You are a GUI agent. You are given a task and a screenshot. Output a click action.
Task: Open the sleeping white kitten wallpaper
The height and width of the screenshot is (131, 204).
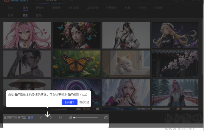[x=126, y=64]
